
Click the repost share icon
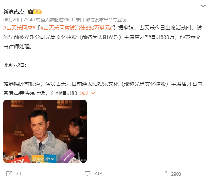tap(9, 173)
